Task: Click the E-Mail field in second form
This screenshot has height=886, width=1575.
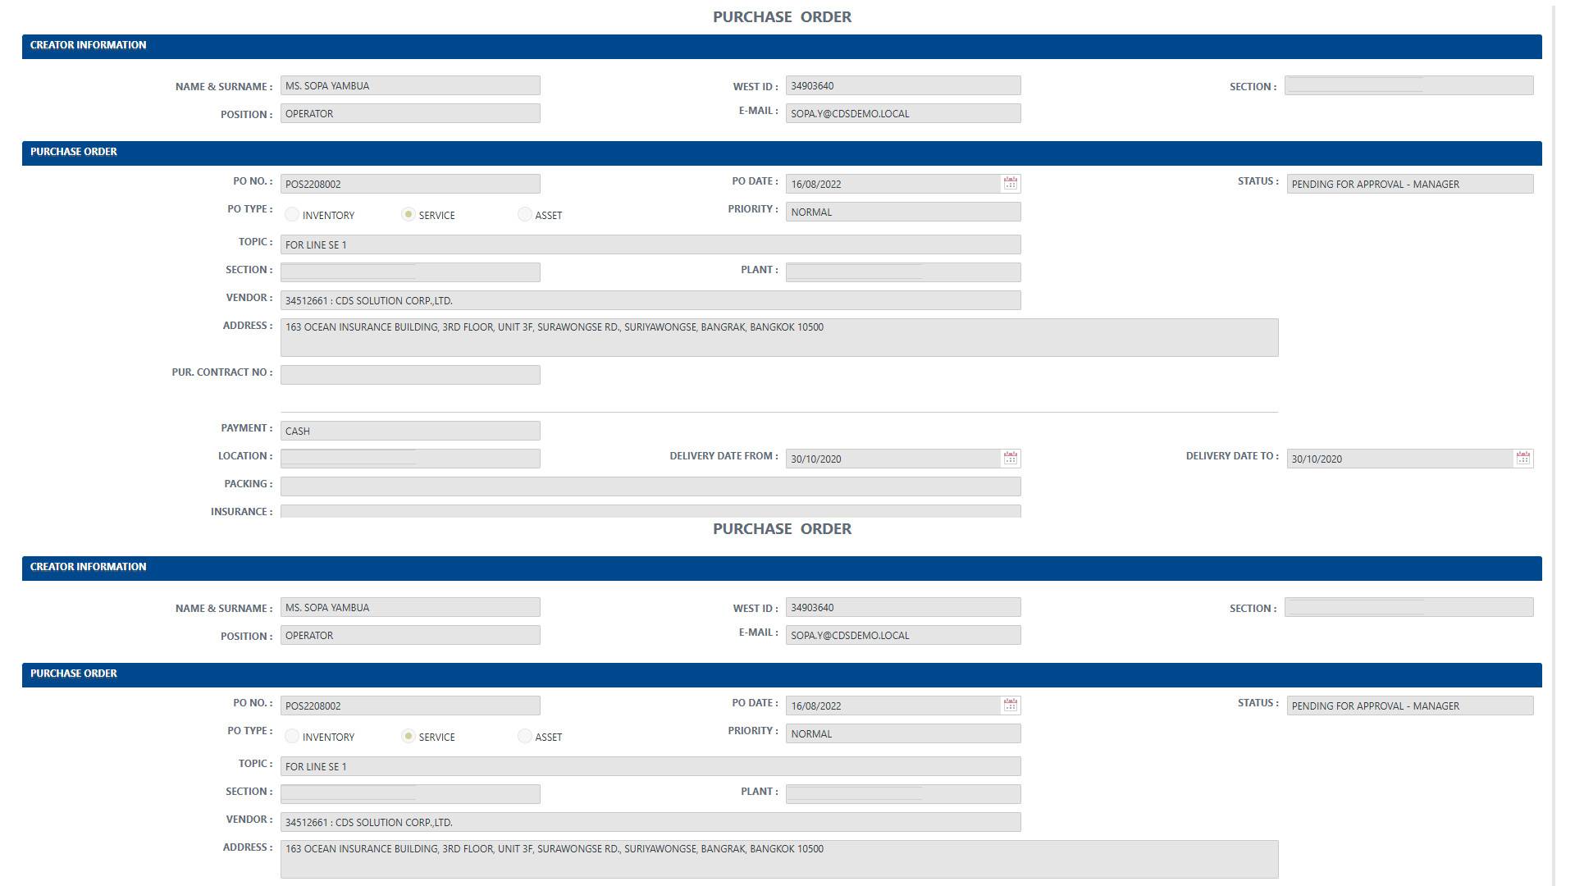Action: 902,635
